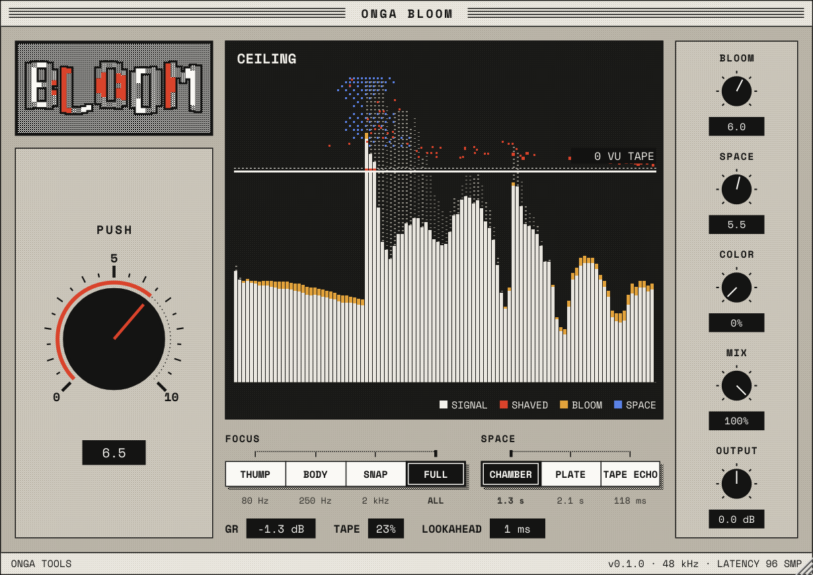This screenshot has height=575, width=813.
Task: Click the pixelated Bloom logo
Action: coord(114,89)
